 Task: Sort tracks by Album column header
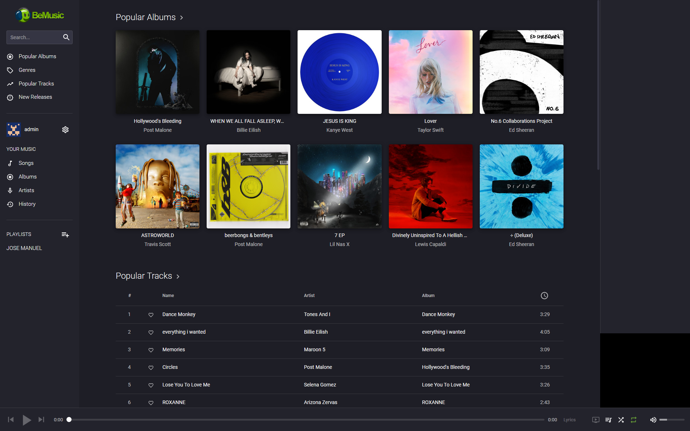(428, 296)
